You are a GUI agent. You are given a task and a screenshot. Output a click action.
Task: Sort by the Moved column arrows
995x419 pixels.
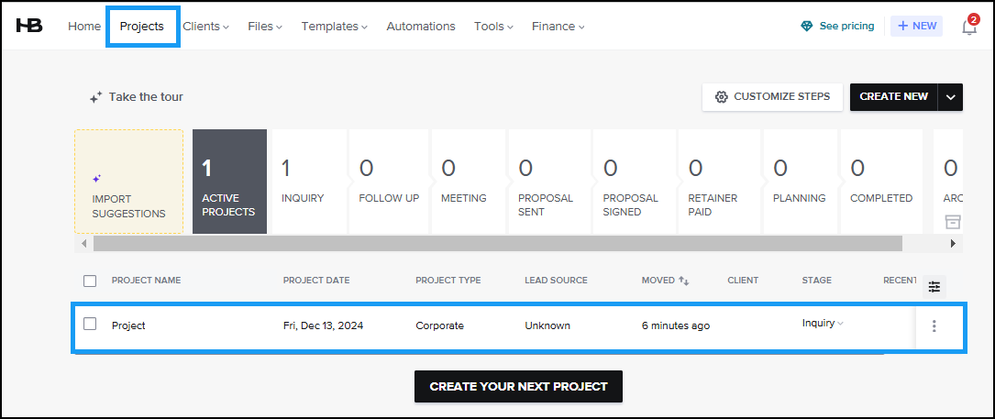pyautogui.click(x=683, y=281)
